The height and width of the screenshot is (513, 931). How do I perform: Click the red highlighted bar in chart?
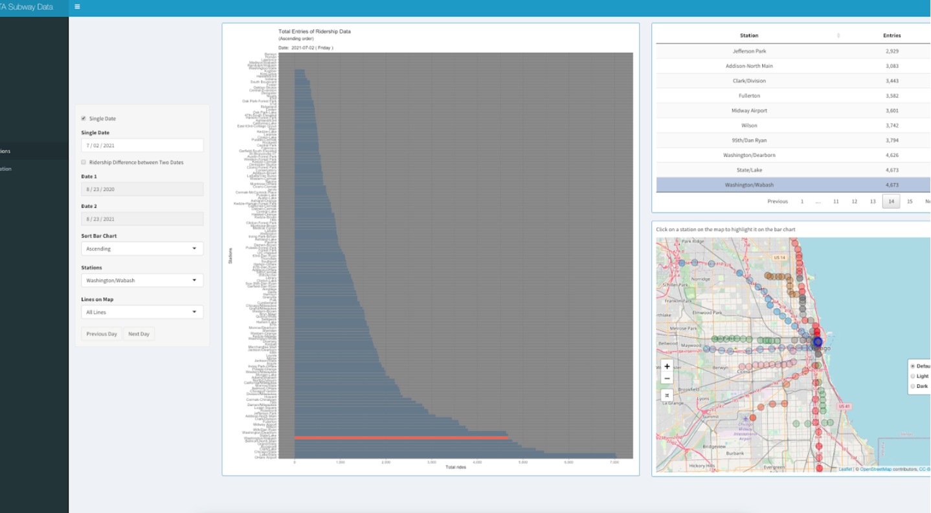click(x=401, y=438)
